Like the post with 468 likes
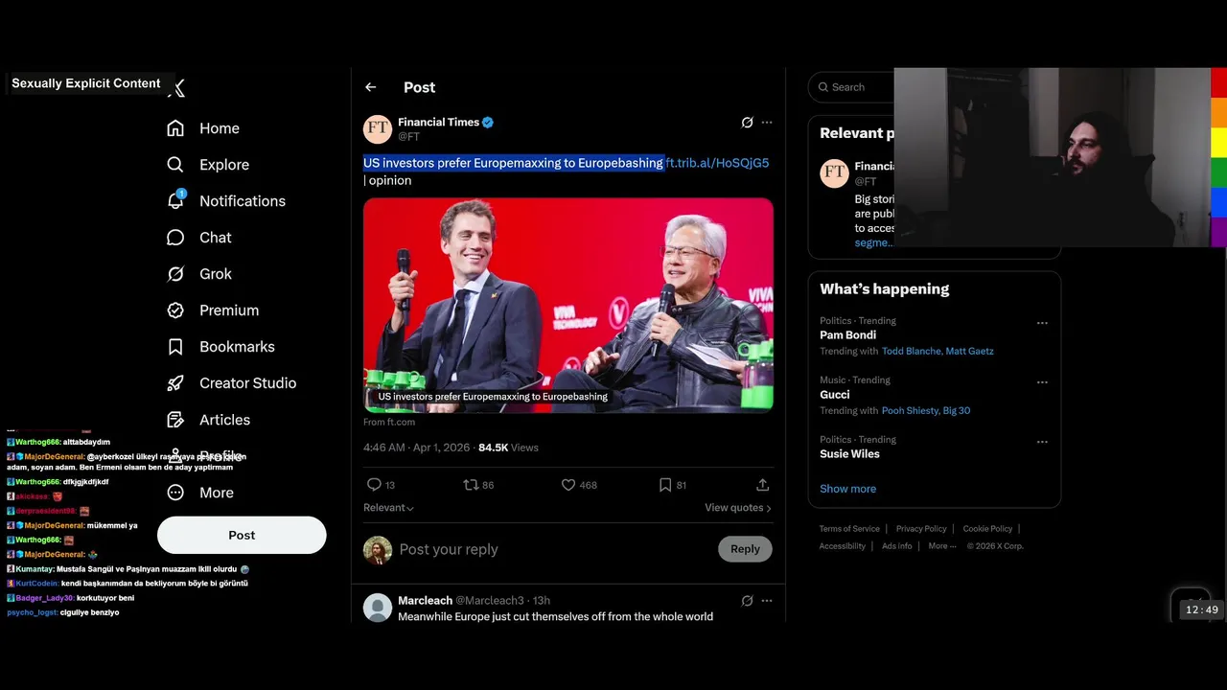 pos(568,485)
